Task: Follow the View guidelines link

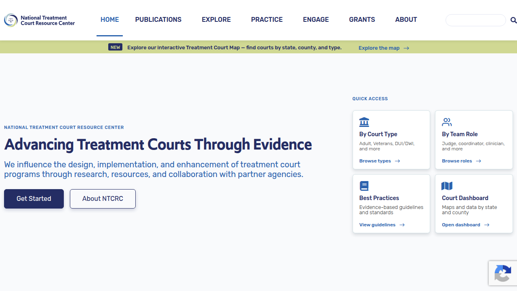Action: (382, 225)
